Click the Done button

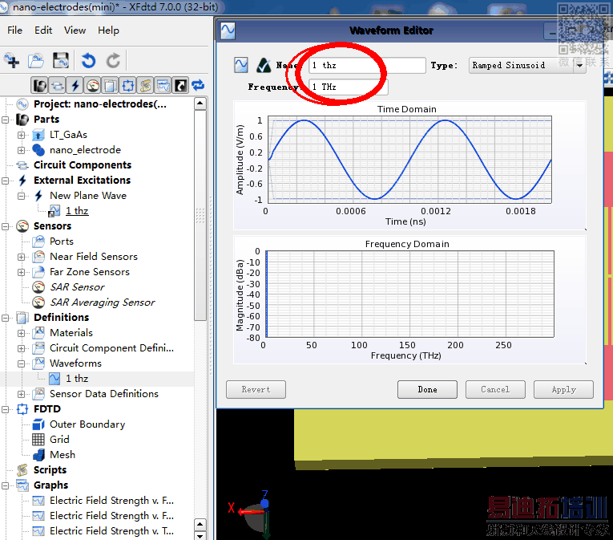tap(427, 389)
